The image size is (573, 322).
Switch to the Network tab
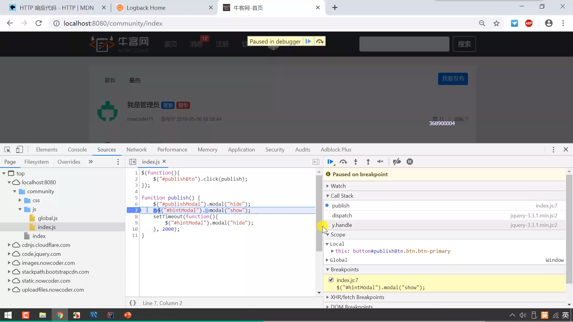pos(136,149)
